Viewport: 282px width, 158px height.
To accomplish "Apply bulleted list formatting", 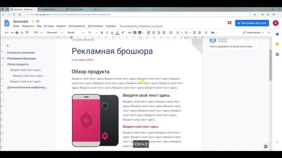I will [x=186, y=32].
